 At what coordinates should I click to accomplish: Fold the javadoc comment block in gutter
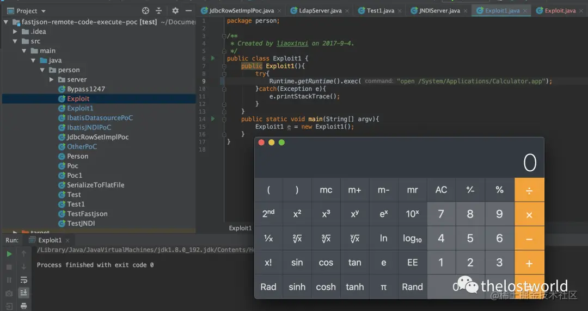[x=224, y=36]
